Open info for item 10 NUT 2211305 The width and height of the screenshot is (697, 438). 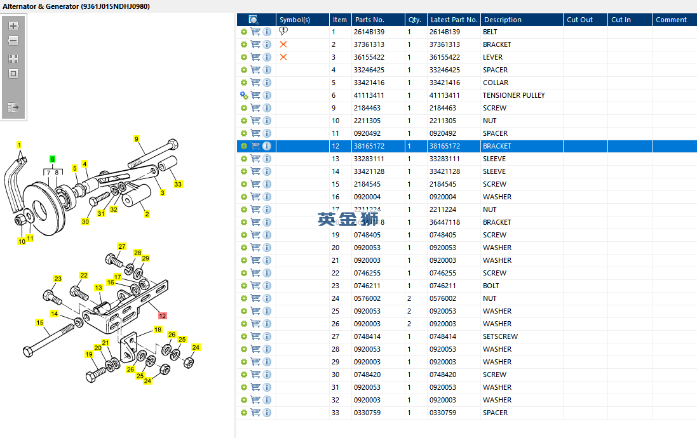267,121
